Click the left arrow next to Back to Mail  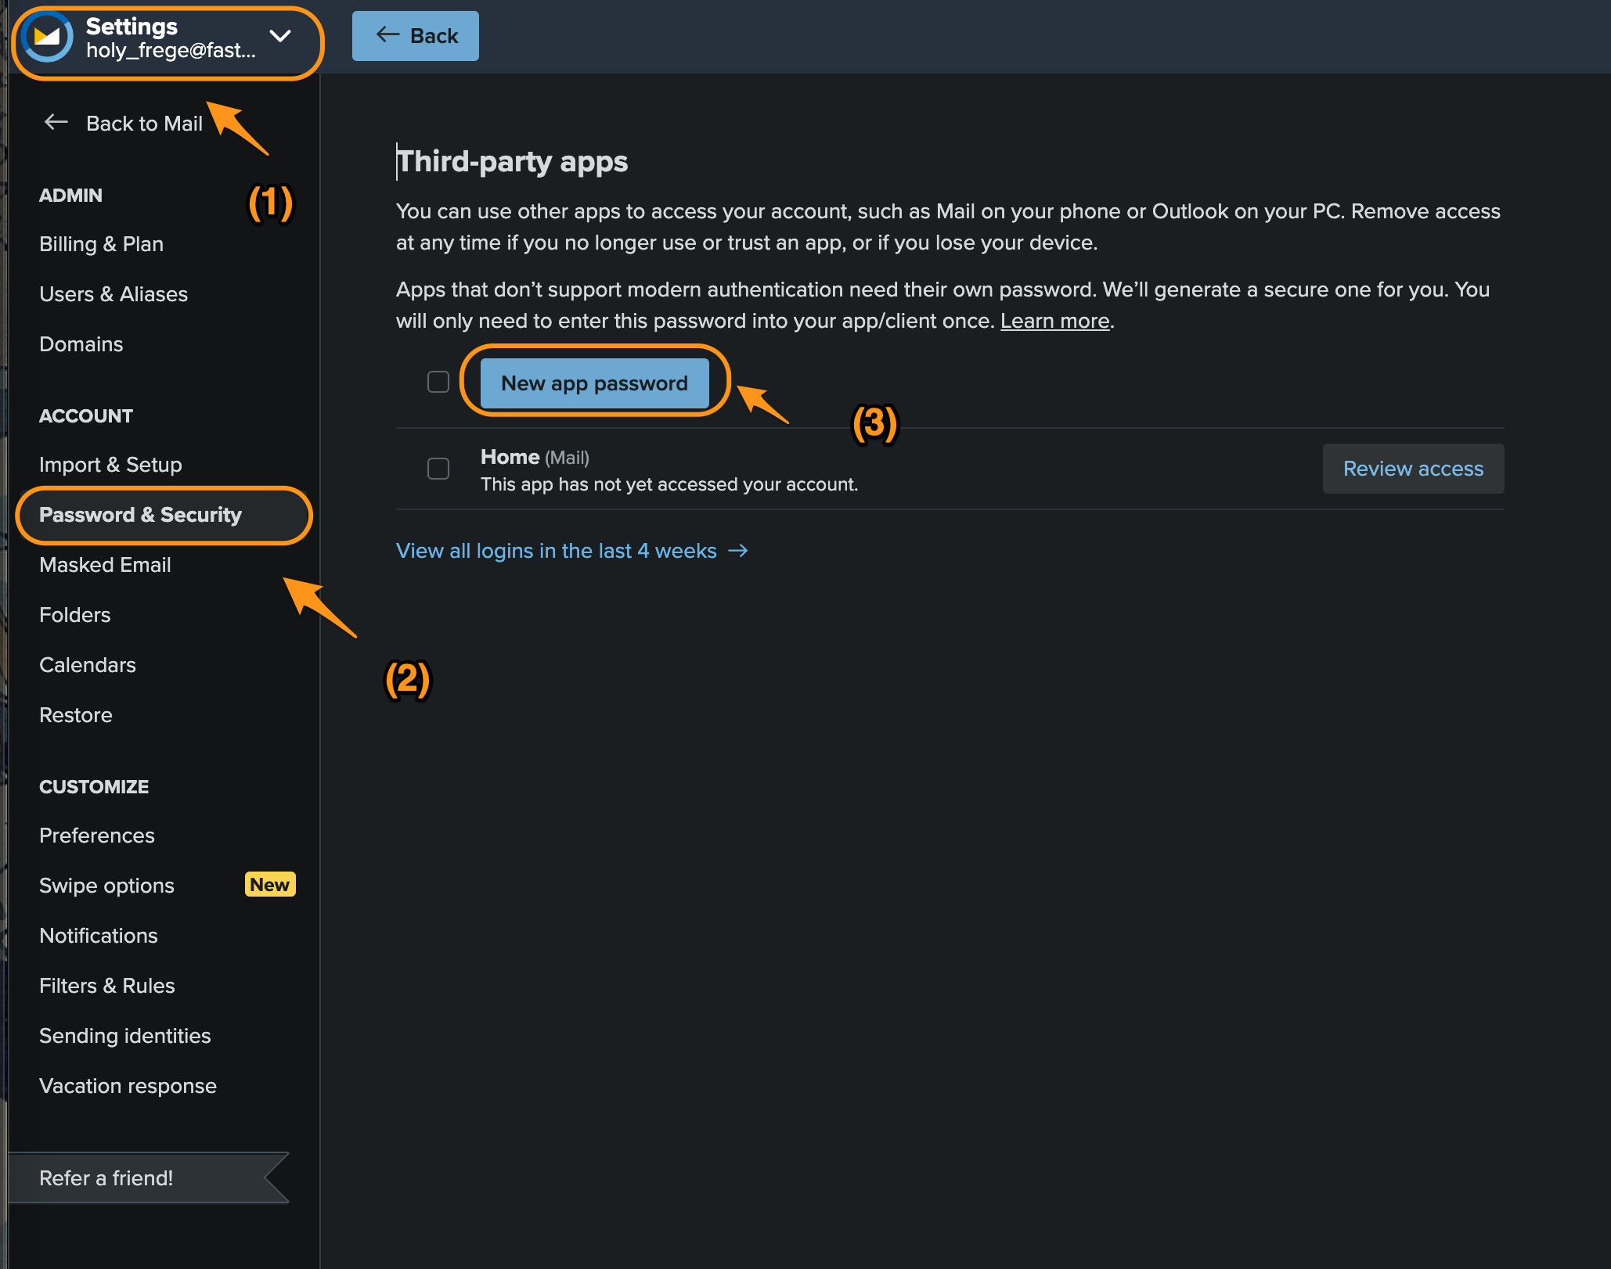click(x=55, y=122)
